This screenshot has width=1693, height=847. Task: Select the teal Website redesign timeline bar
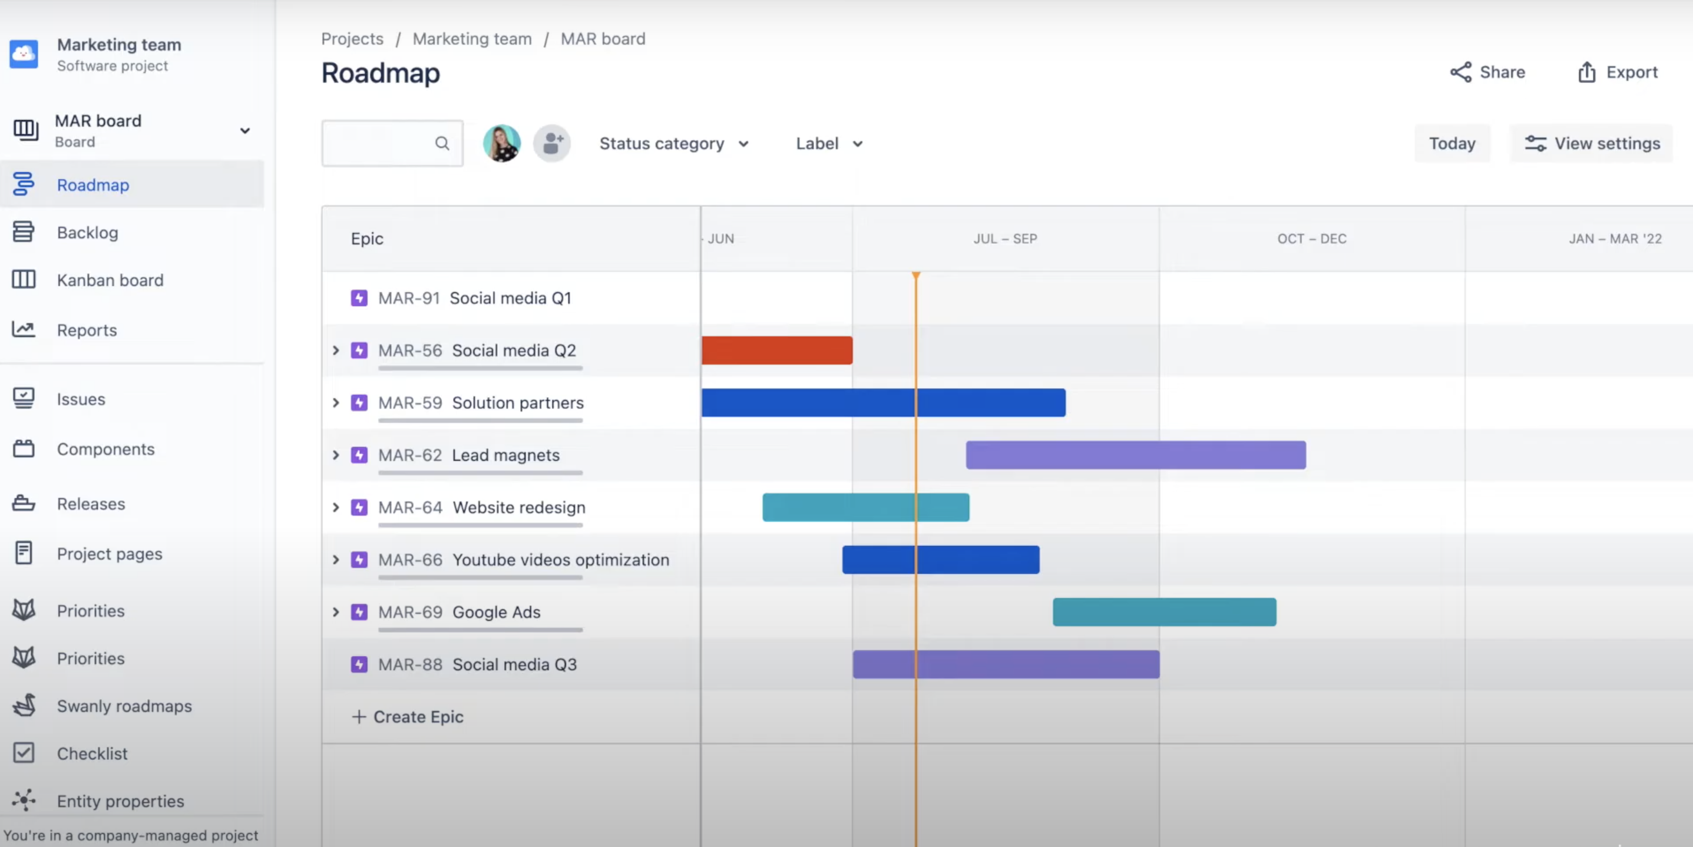pyautogui.click(x=865, y=507)
